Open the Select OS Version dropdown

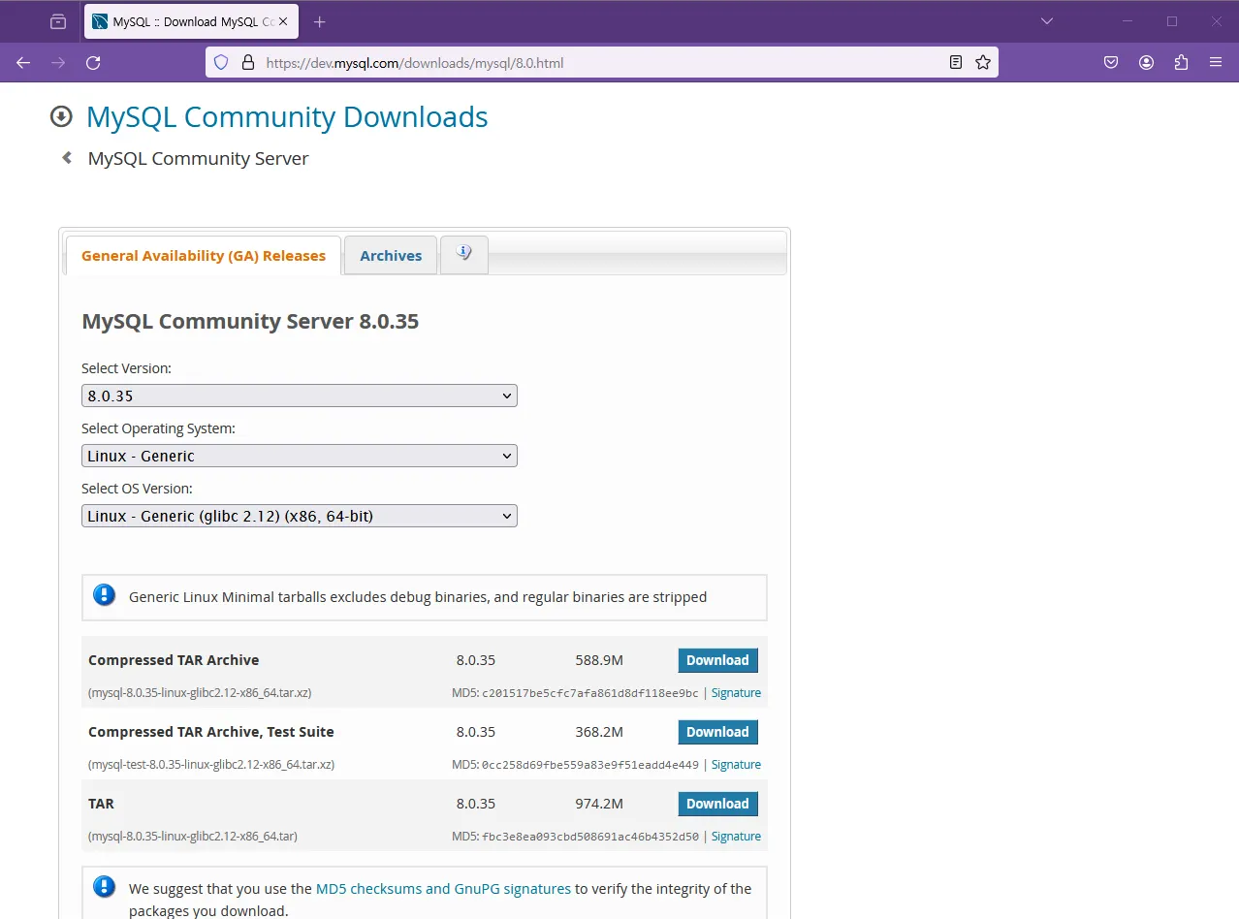point(300,516)
